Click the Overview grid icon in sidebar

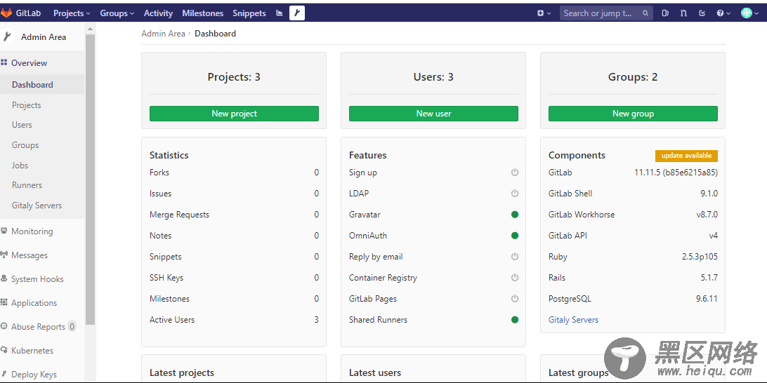[x=4, y=62]
